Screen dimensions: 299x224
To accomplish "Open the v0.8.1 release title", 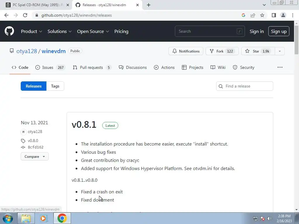I will (x=84, y=125).
